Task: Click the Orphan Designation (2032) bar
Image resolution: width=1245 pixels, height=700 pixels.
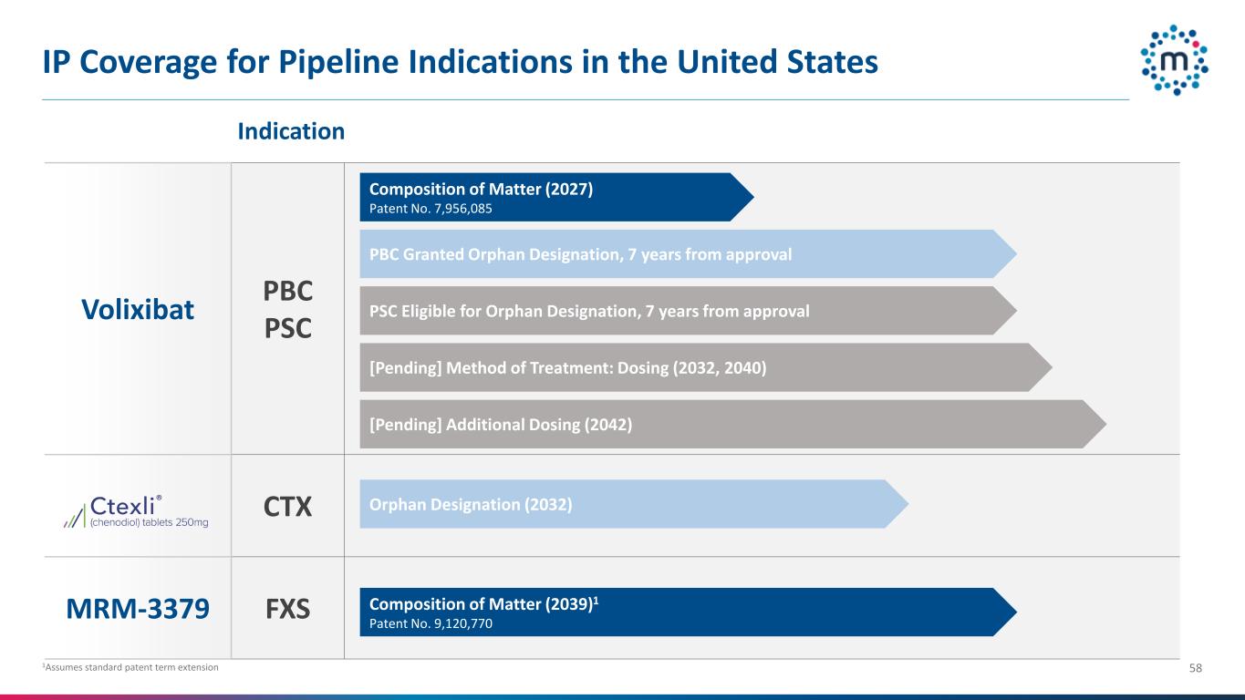Action: point(634,504)
